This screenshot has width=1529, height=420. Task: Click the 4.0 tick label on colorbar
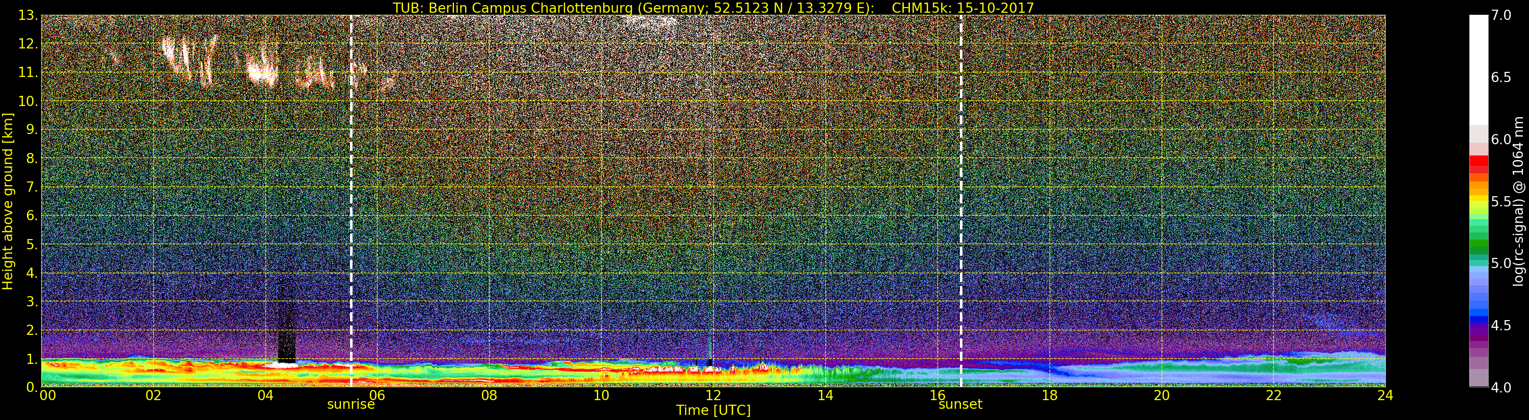pyautogui.click(x=1500, y=387)
